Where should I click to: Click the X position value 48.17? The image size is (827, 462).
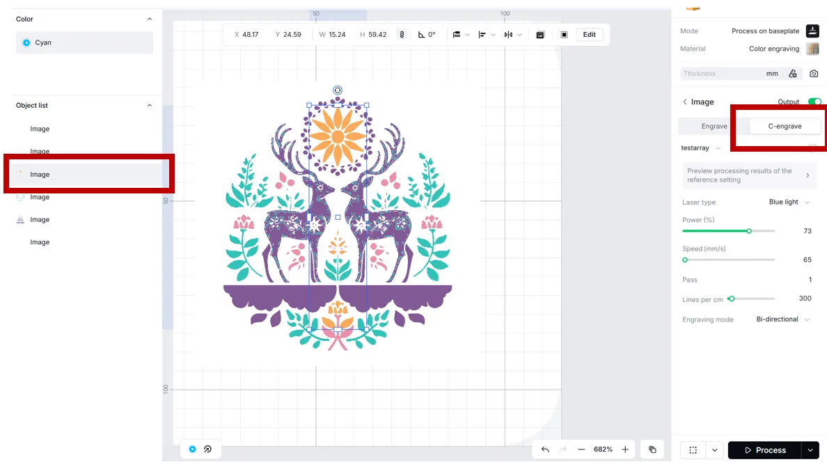[250, 35]
